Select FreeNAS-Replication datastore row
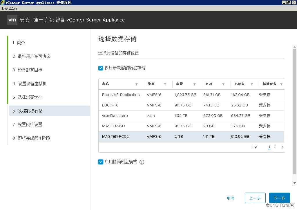This screenshot has width=297, height=210. (191, 95)
